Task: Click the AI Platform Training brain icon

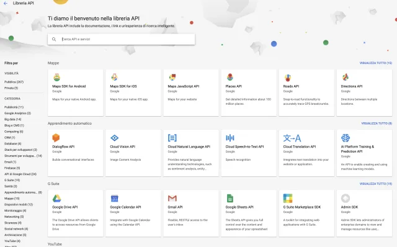Action: click(x=346, y=138)
